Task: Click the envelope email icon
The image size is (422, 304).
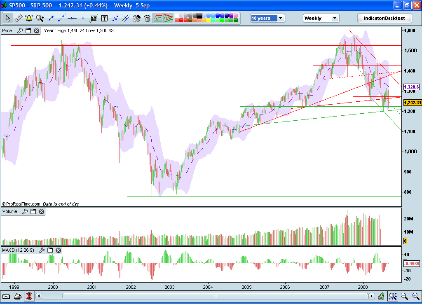Action: click(x=6, y=297)
